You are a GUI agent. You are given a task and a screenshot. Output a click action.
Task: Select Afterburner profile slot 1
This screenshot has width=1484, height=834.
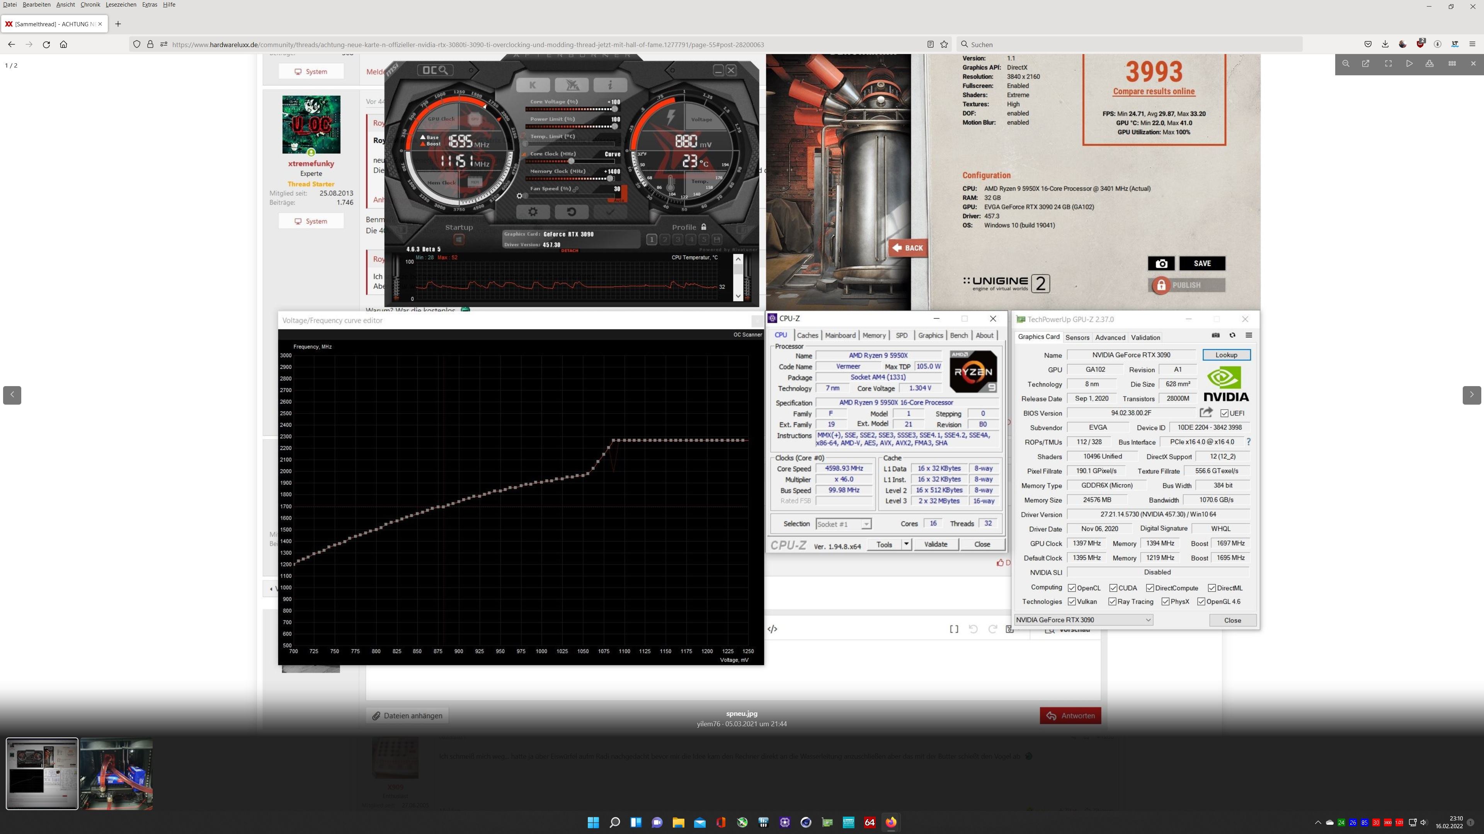point(652,239)
